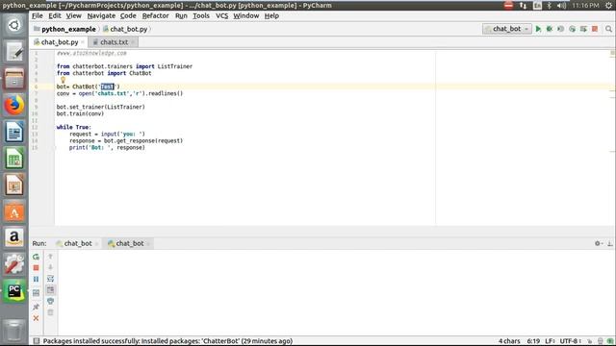
Task: Open the inspector hector icon in status bar
Action: point(601,341)
